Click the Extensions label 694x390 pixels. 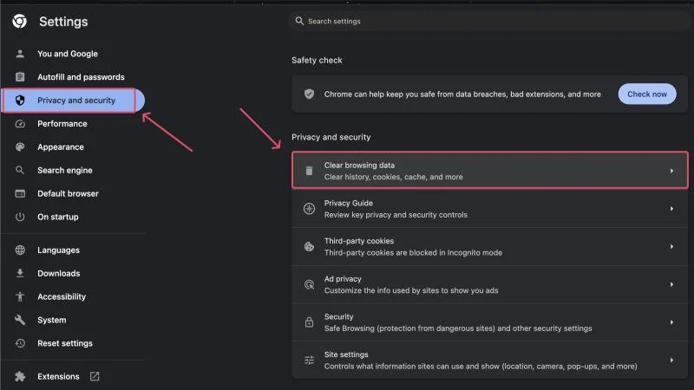click(58, 376)
